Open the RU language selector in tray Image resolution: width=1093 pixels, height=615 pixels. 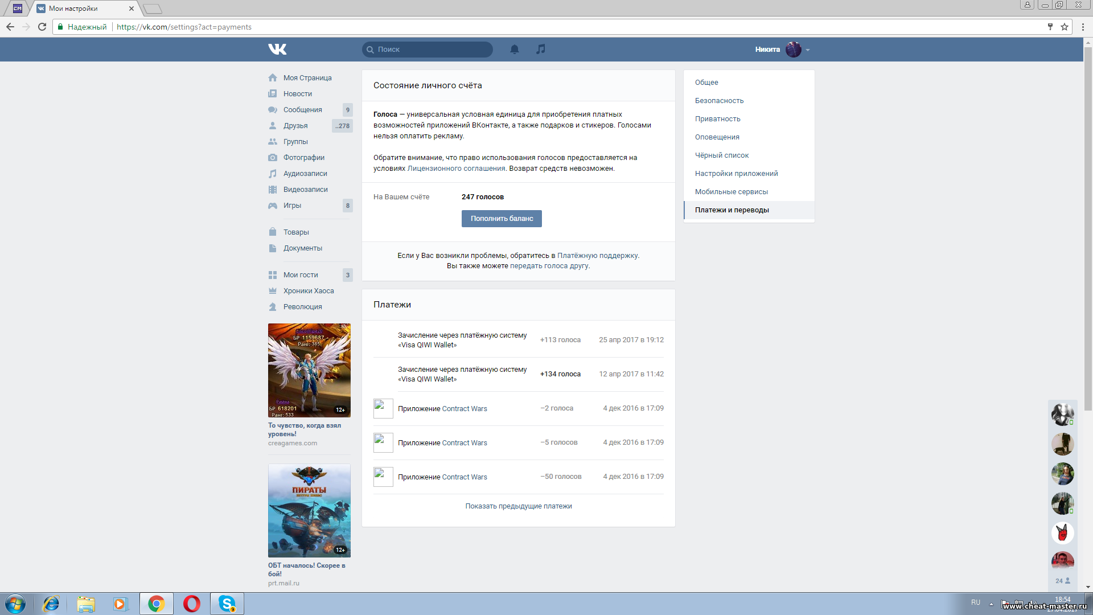tap(975, 602)
